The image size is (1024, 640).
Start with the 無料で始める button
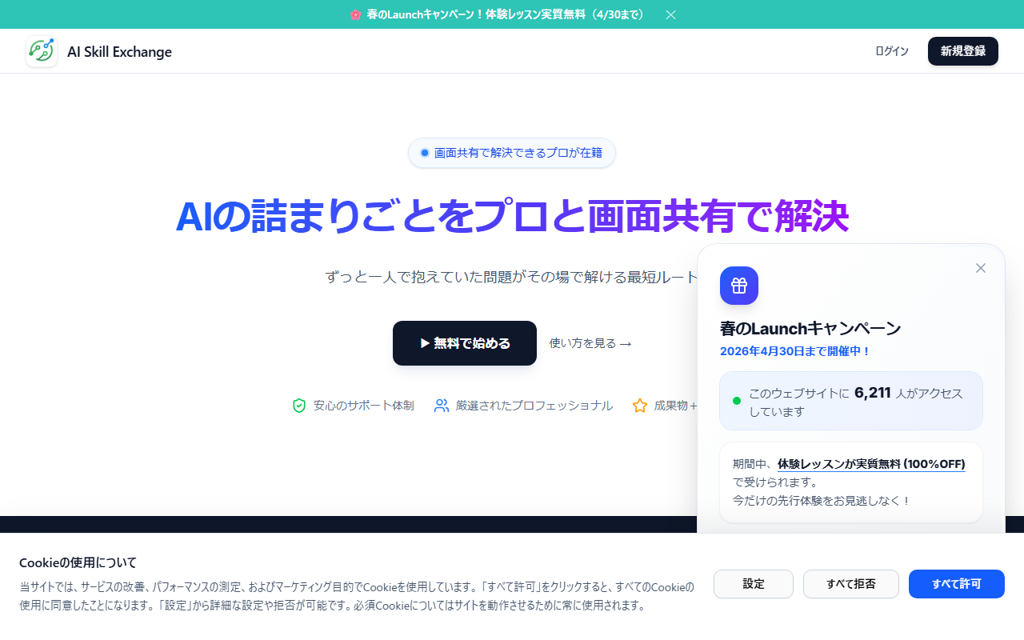(465, 343)
